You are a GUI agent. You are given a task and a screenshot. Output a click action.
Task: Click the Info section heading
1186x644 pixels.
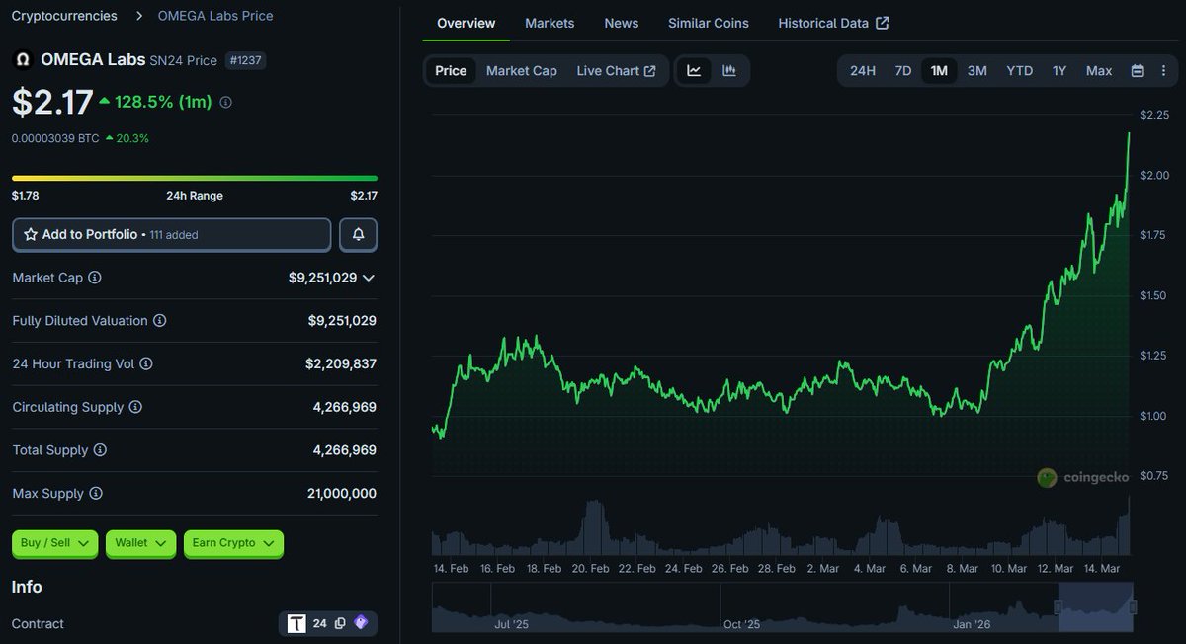(27, 587)
